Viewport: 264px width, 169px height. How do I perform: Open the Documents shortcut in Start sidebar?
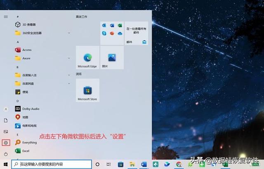coord(6,120)
